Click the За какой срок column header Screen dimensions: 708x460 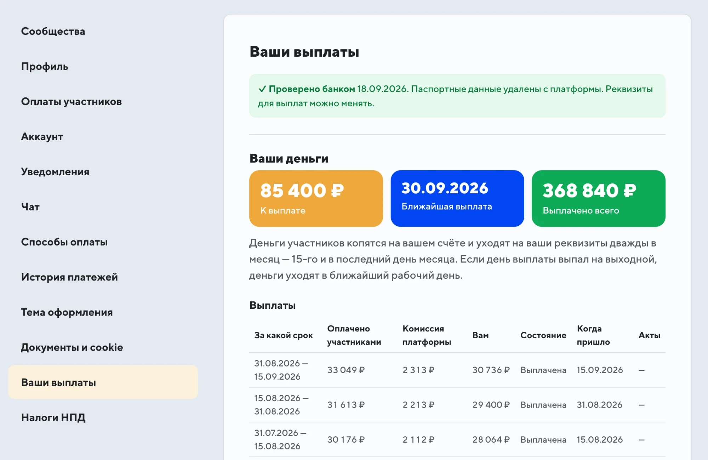click(x=284, y=335)
